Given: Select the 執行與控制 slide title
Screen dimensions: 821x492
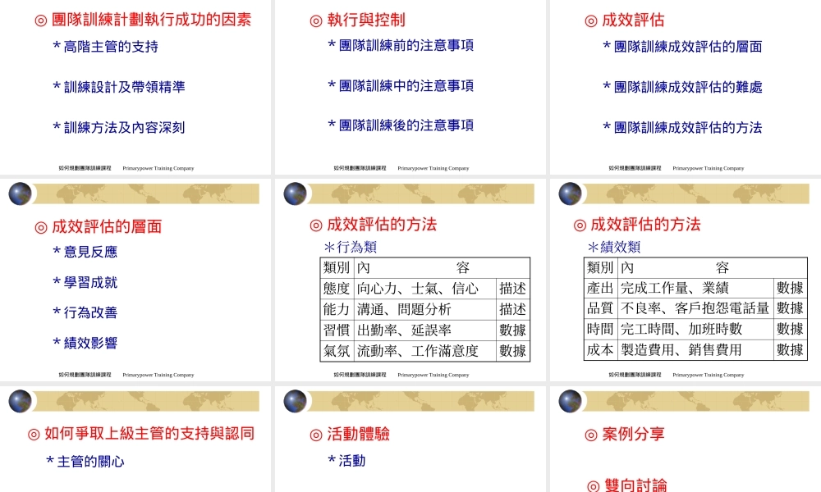Looking at the screenshot, I should pyautogui.click(x=357, y=20).
